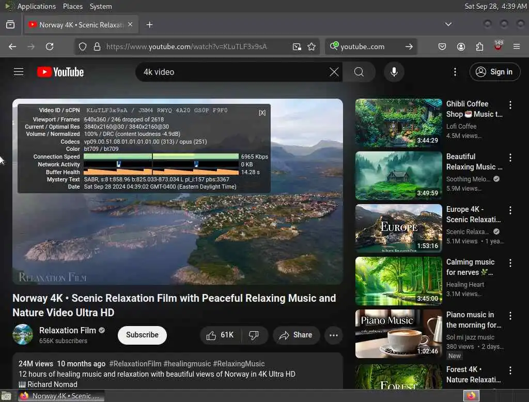Image resolution: width=529 pixels, height=402 pixels.
Task: Open Forest 4K Nature Relaxation title
Action: [474, 375]
